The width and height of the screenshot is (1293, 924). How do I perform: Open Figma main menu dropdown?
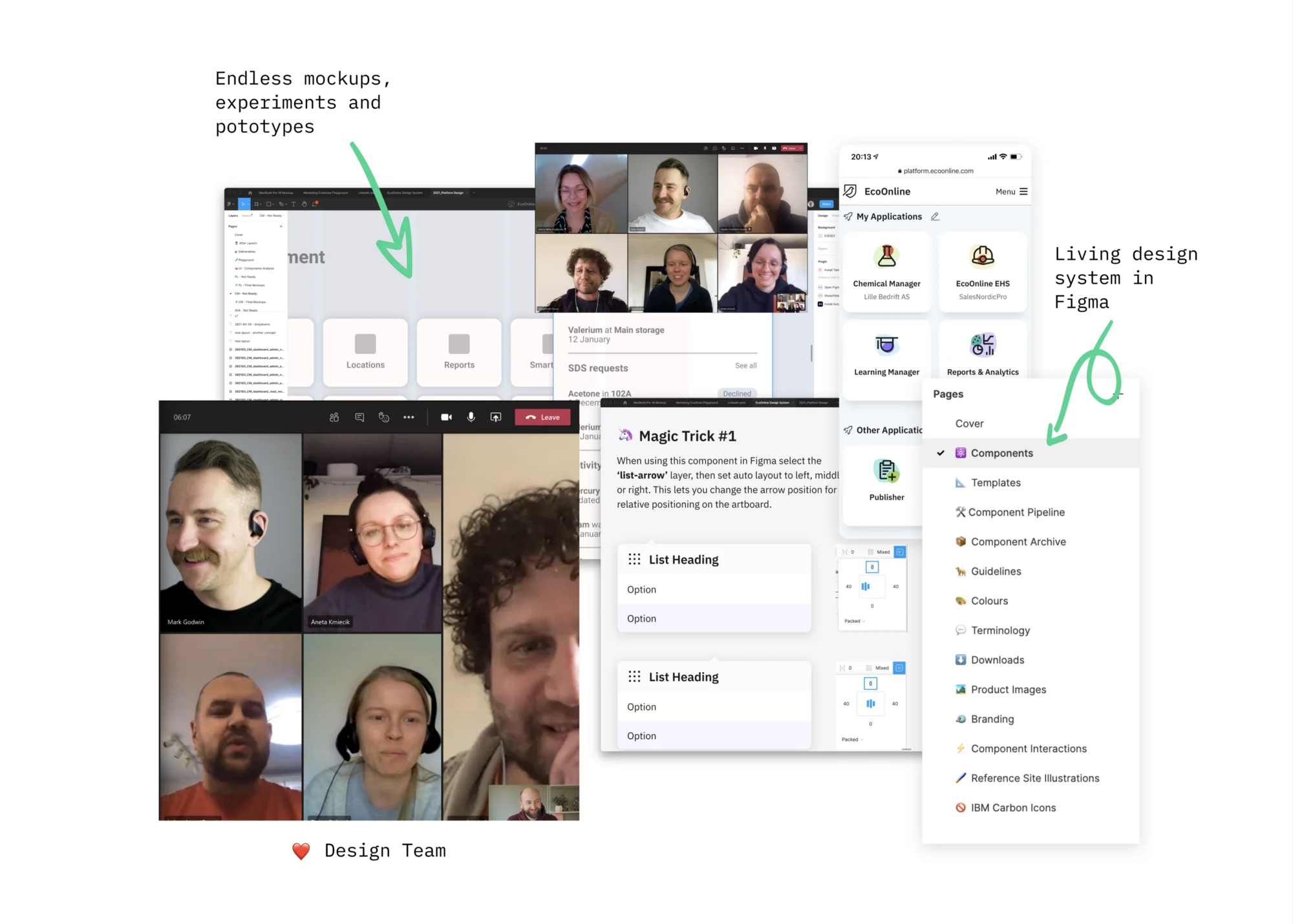230,204
